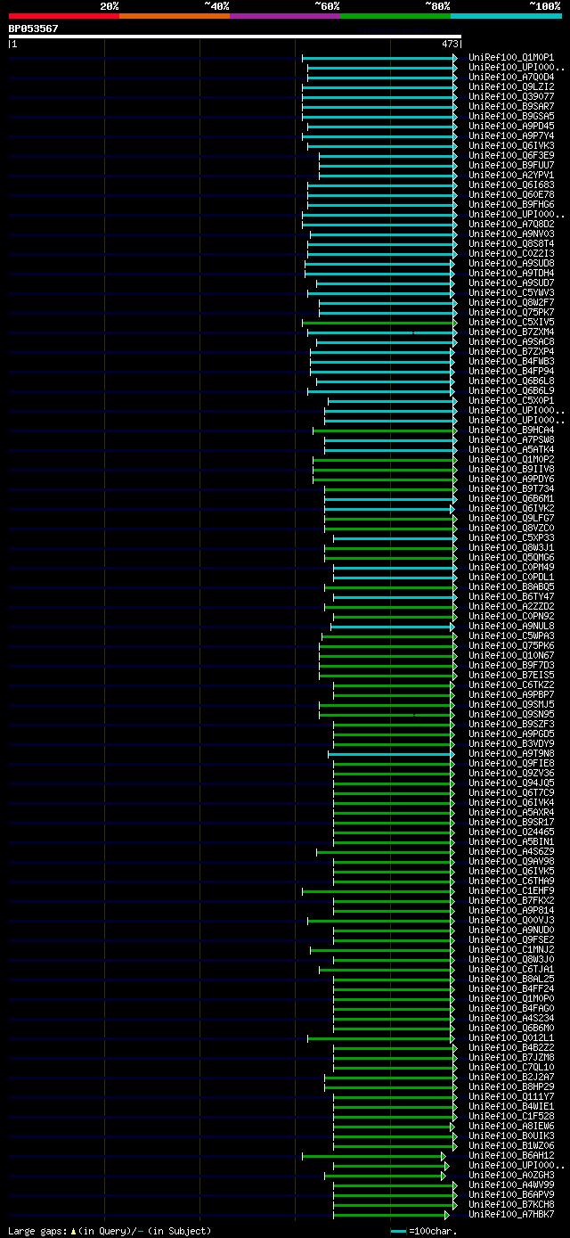The height and width of the screenshot is (1238, 570).
Task: Select UniRef100_C1EHF9 hit
Action: tap(511, 891)
